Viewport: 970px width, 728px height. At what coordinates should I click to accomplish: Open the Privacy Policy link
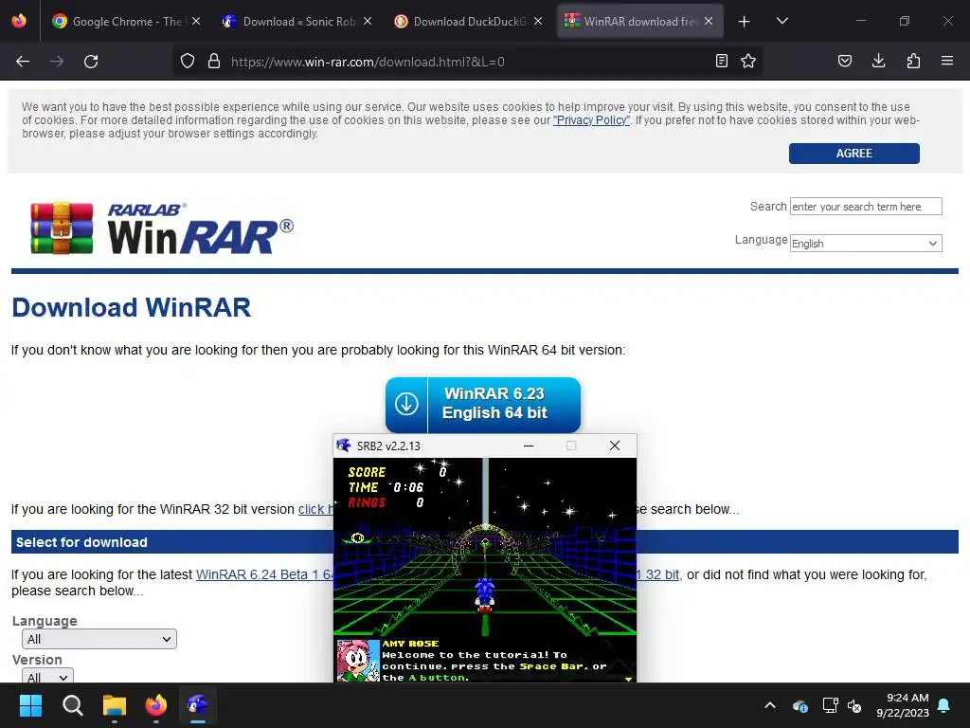pos(591,120)
